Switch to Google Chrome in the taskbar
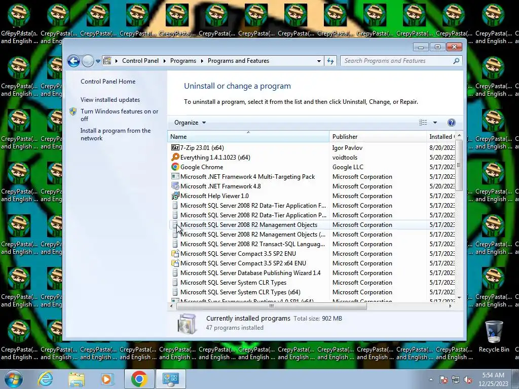 point(139,379)
